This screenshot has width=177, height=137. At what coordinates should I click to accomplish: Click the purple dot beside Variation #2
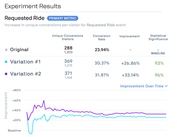(x=6, y=74)
